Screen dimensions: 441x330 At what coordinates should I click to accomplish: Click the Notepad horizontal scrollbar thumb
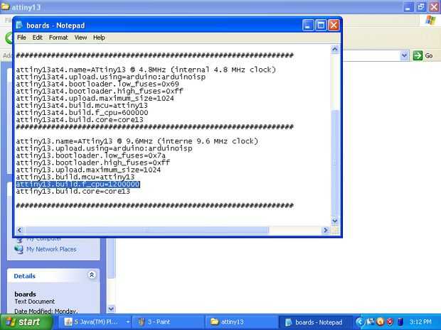pyautogui.click(x=147, y=230)
